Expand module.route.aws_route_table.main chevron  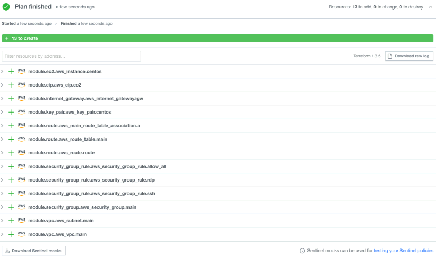[x=2, y=139]
